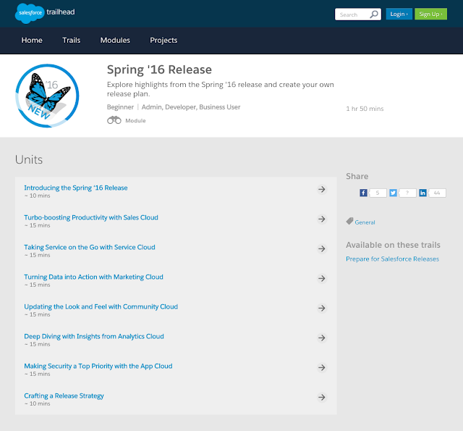Open the Projects menu item

(x=163, y=41)
